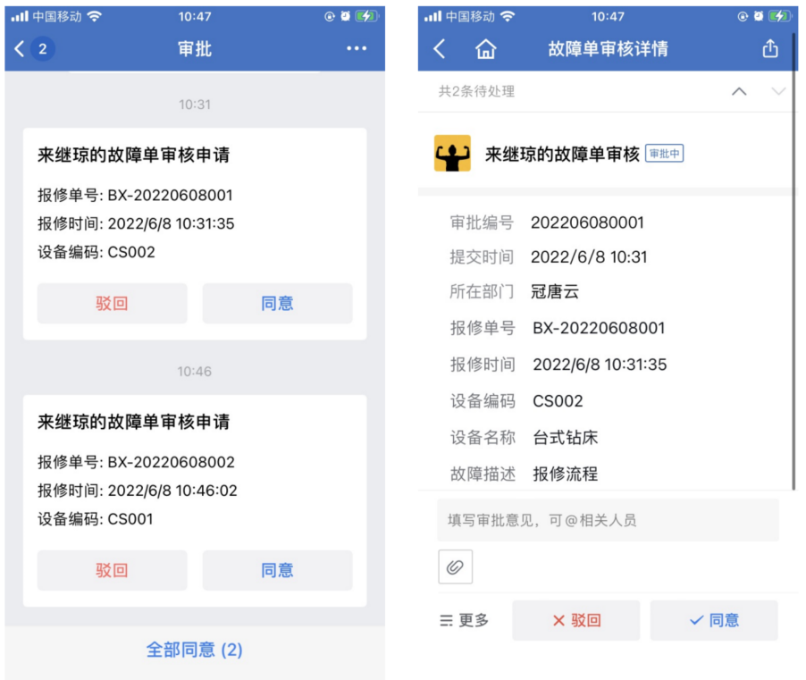
Task: Click the ✓ 同意 button in detail view
Action: pos(713,620)
